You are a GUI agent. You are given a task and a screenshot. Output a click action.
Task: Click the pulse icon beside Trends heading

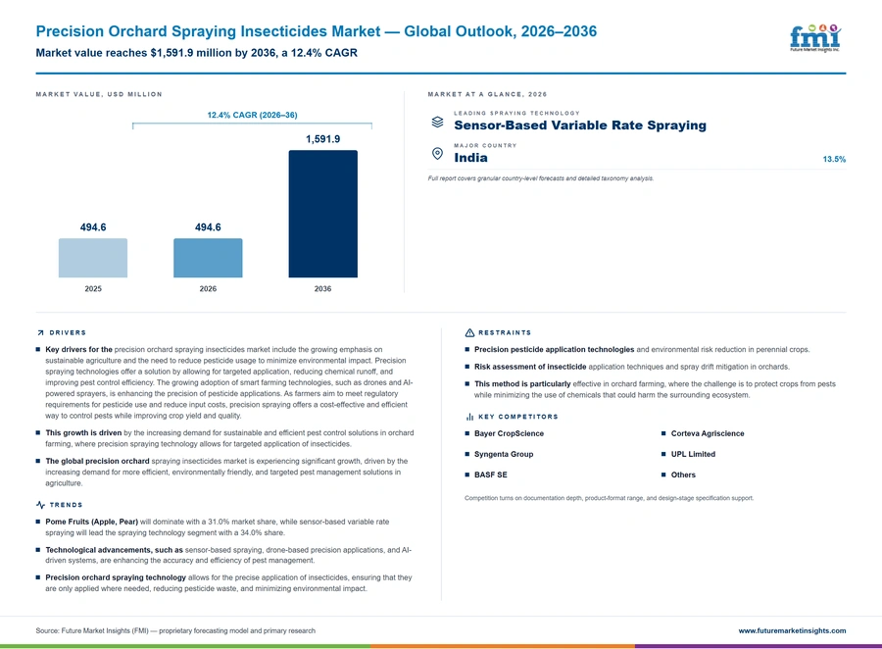coord(40,505)
